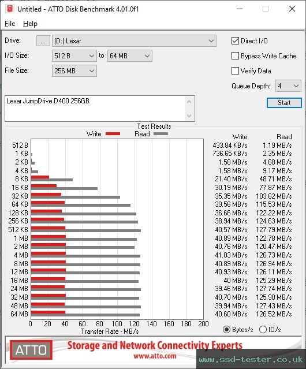306x369 pixels.
Task: Click the 12 MB row label in chart
Action: pyautogui.click(x=19, y=272)
